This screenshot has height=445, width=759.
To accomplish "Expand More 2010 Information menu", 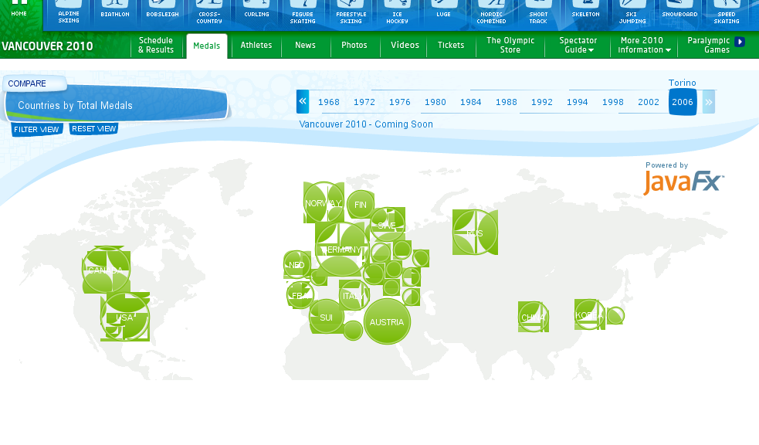I will (x=644, y=46).
